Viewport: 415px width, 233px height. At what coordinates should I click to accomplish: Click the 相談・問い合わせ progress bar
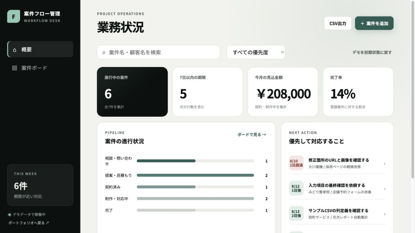pos(195,161)
